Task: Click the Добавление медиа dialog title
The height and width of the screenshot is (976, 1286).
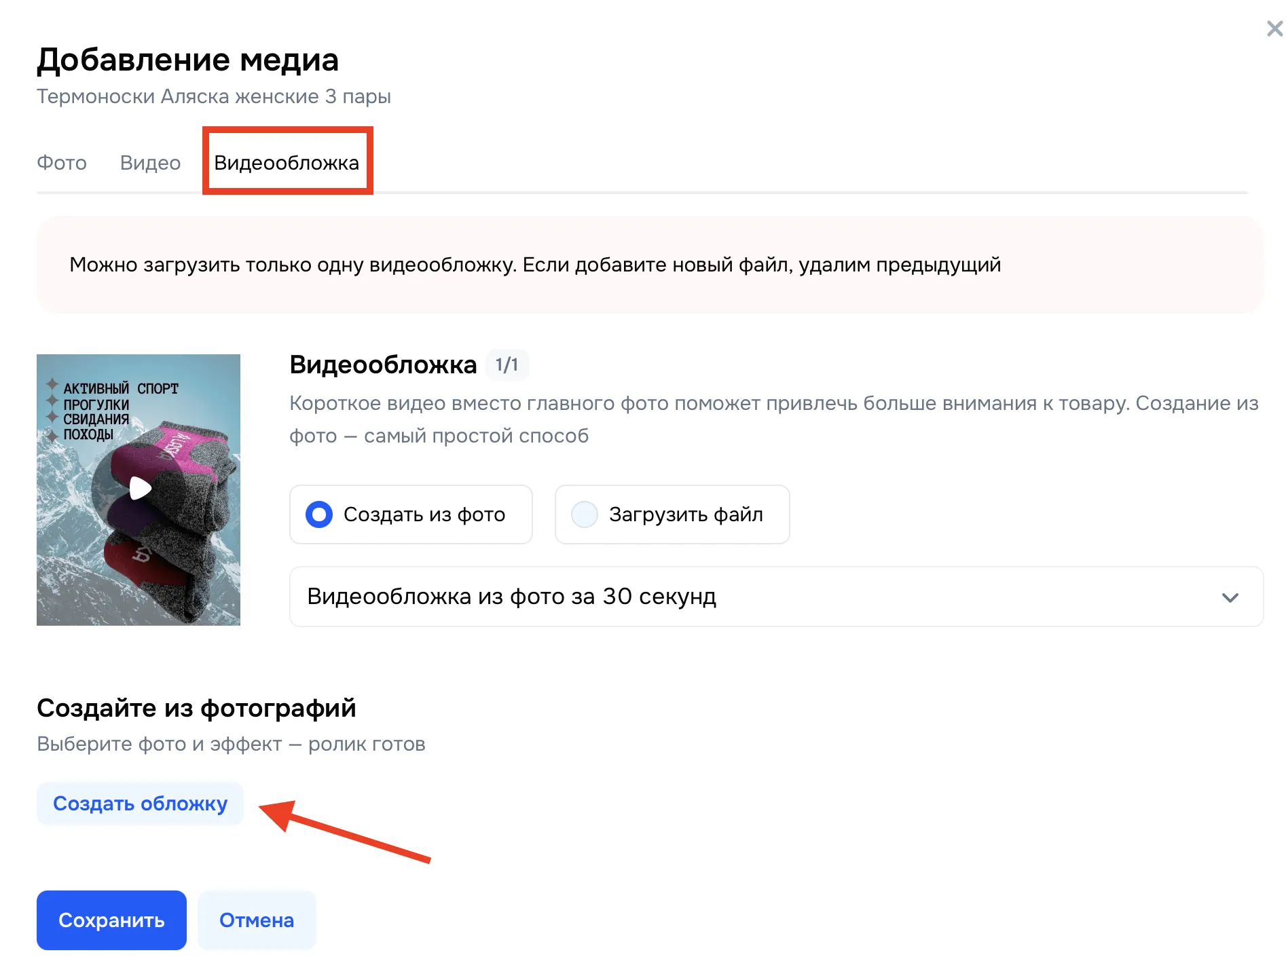Action: click(187, 60)
